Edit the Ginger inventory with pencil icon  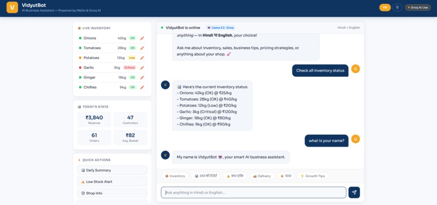coord(142,77)
